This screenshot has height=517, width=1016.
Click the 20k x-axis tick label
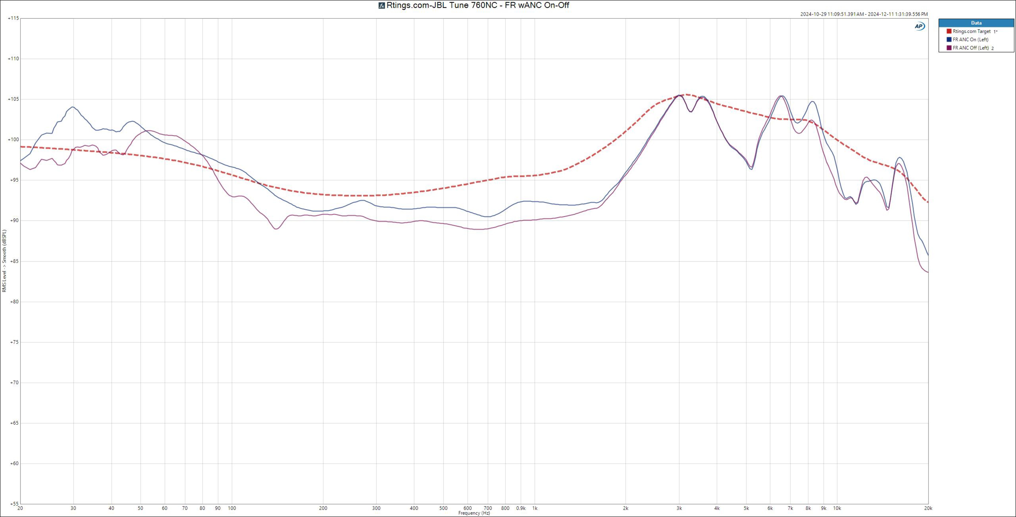(x=928, y=508)
